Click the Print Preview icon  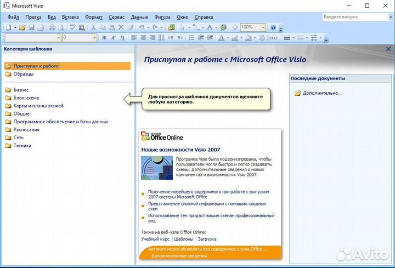pyautogui.click(x=61, y=27)
